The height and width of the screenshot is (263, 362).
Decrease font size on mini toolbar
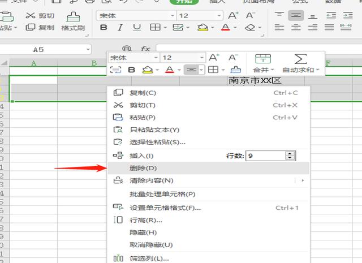(233, 58)
